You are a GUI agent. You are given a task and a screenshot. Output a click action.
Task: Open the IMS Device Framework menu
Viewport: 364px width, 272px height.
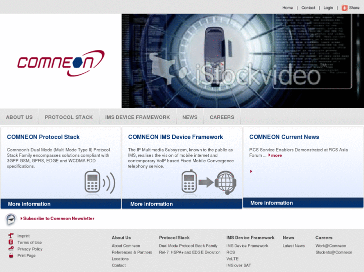(x=137, y=117)
